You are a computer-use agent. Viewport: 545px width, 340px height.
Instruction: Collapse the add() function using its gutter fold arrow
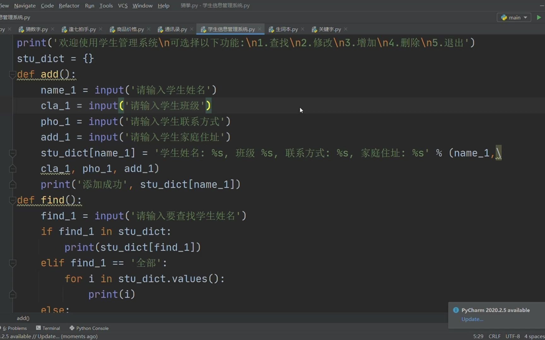point(13,75)
